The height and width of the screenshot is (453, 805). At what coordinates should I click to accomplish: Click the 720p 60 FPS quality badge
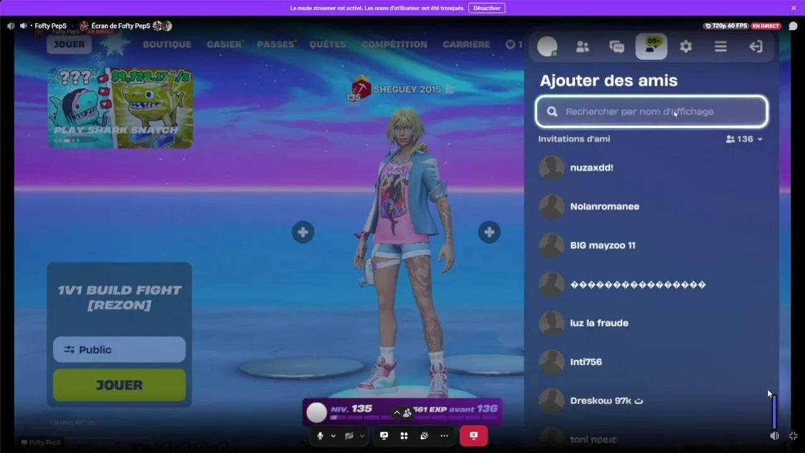(x=726, y=26)
